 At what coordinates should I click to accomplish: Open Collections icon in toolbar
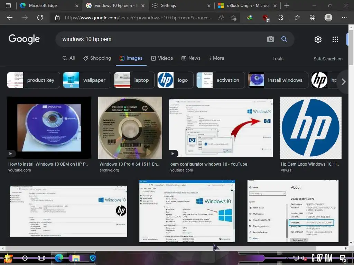pyautogui.click(x=313, y=18)
